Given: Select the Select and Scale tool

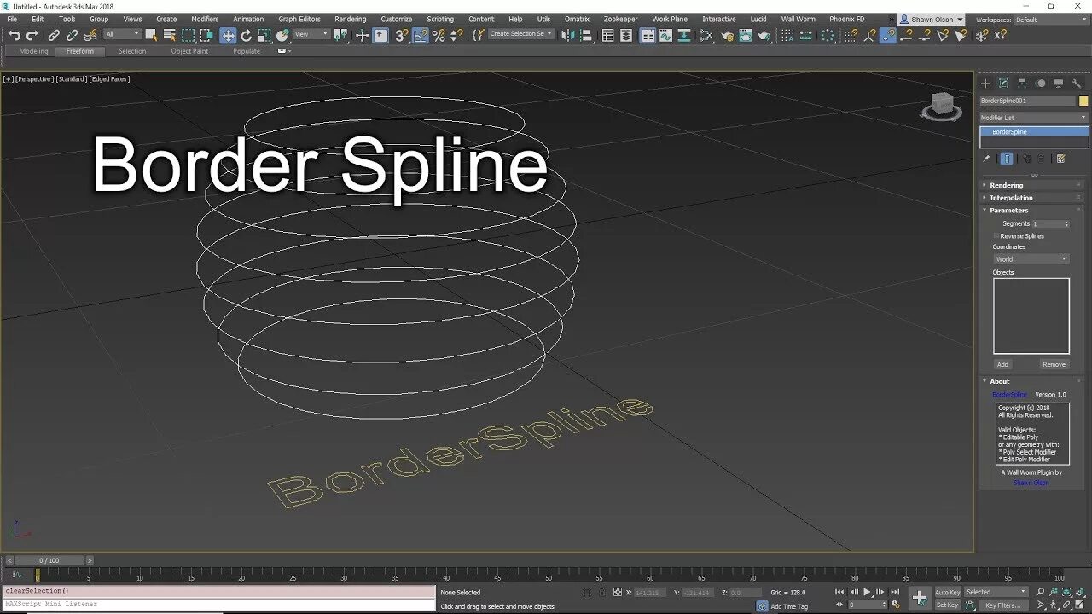Looking at the screenshot, I should click(x=265, y=35).
